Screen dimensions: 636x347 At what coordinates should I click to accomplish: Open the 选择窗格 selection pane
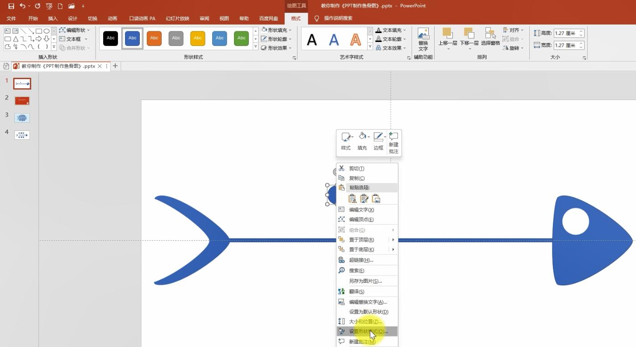(490, 37)
